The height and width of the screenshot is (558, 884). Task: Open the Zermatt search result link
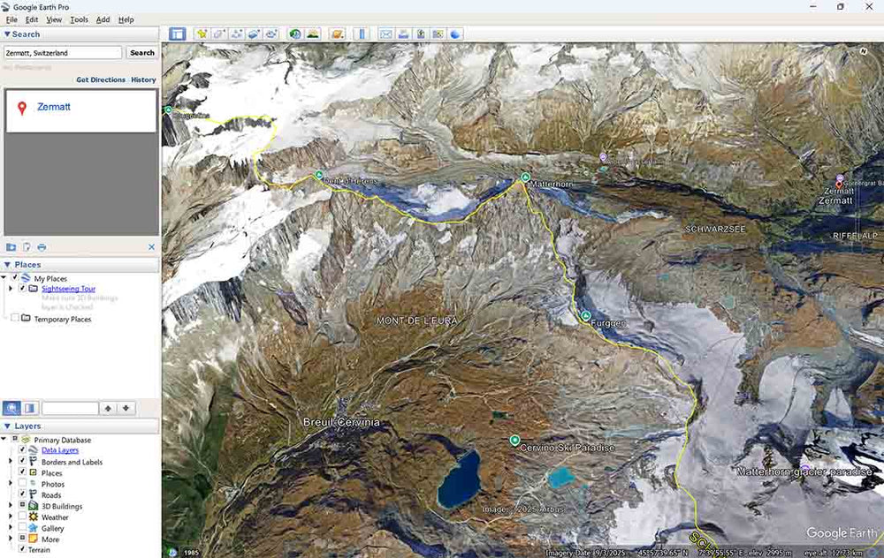tap(54, 107)
